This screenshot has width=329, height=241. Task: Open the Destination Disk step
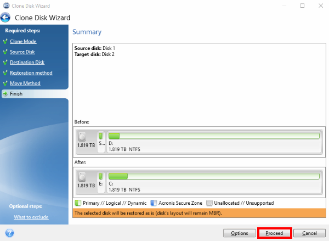[27, 63]
